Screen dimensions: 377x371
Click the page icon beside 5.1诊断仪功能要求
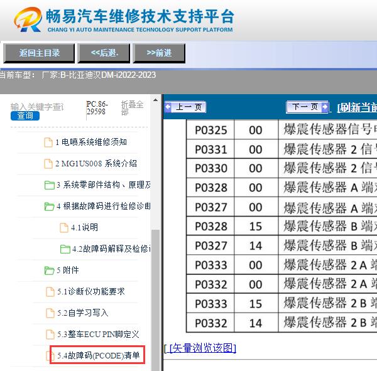pyautogui.click(x=50, y=292)
